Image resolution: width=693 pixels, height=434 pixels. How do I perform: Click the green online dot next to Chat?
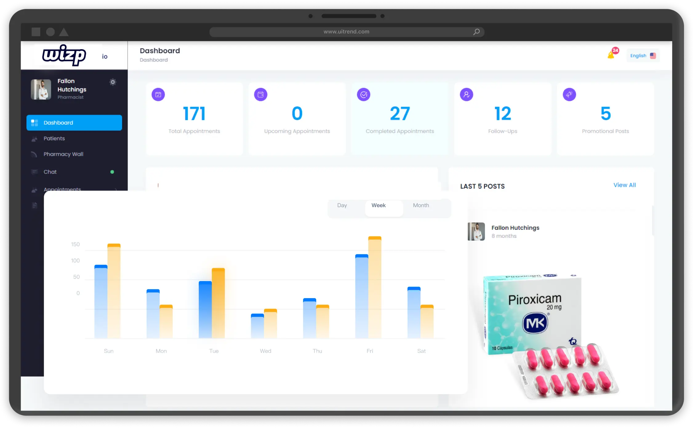click(112, 172)
